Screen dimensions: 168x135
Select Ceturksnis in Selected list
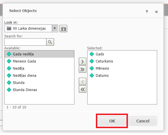pos(122,61)
